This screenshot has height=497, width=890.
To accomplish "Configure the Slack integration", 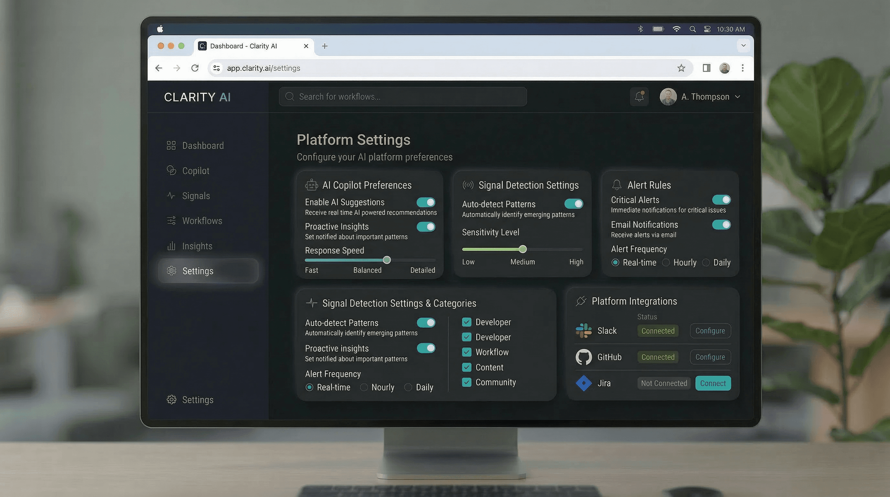I will pos(710,331).
